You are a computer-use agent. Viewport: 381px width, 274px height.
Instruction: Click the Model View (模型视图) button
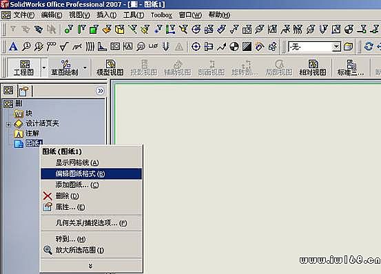[110, 67]
